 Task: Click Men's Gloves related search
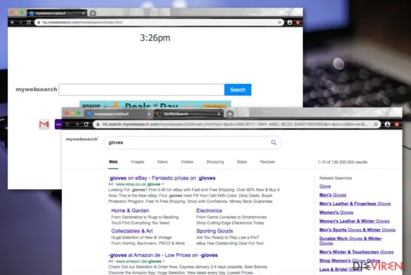[333, 195]
